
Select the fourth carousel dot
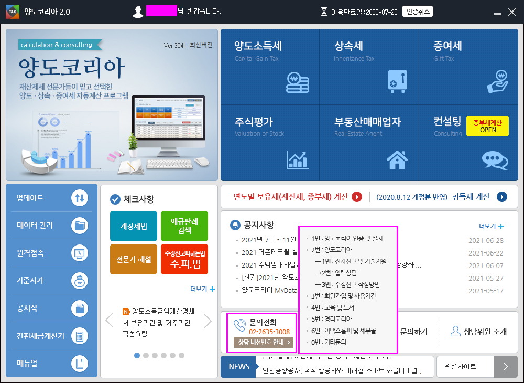[x=163, y=355]
